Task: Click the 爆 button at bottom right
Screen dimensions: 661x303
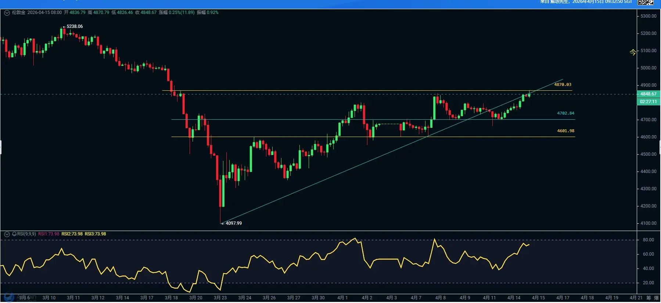Action: (656, 298)
